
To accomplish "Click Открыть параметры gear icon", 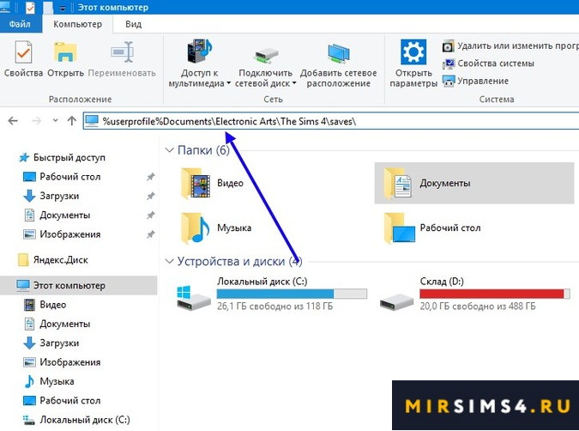I will (x=413, y=52).
